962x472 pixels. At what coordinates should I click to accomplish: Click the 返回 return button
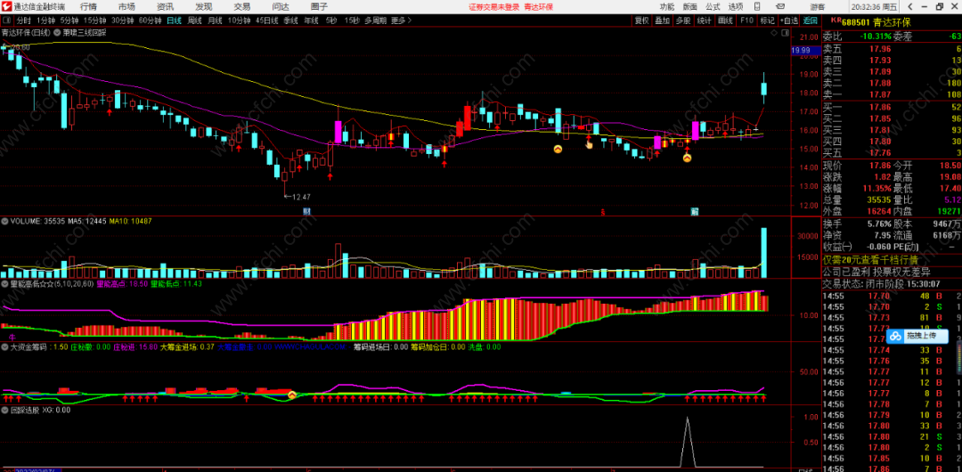[810, 20]
